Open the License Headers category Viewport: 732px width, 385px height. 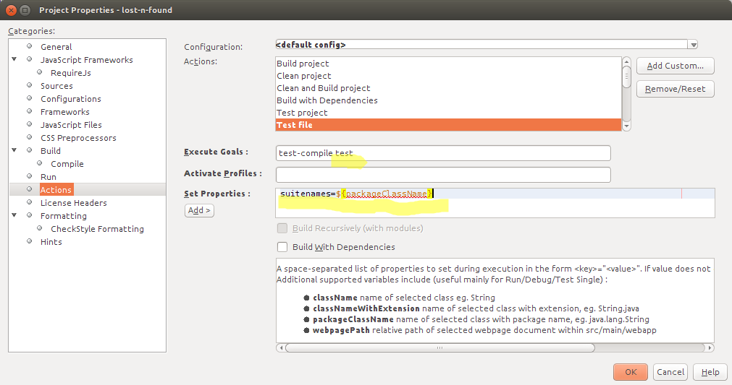point(73,203)
